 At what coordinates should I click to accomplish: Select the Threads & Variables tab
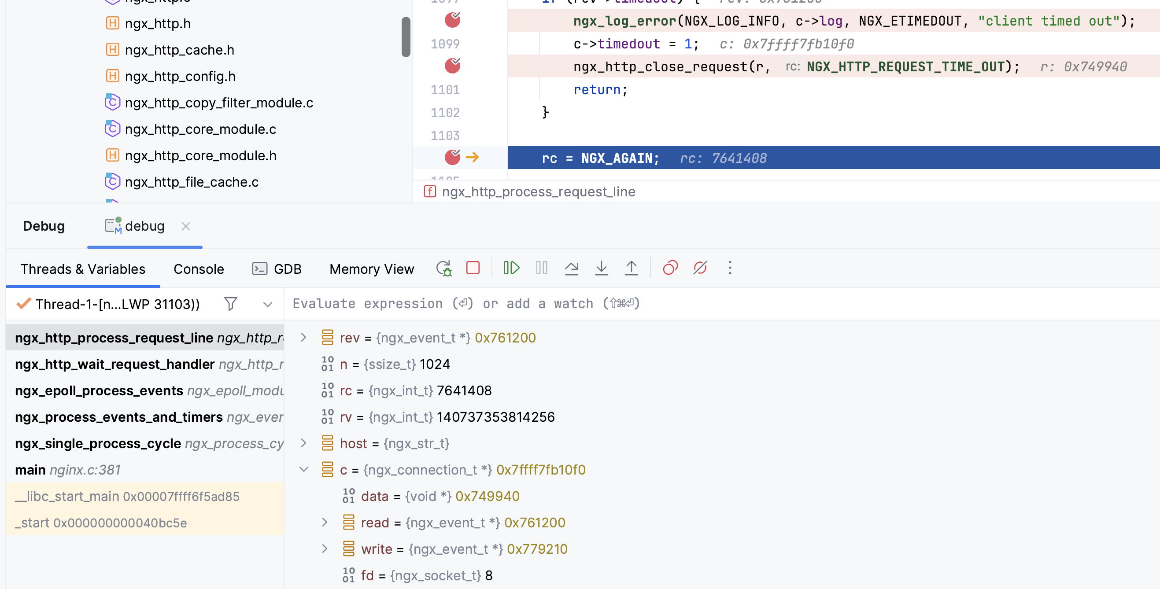tap(83, 269)
